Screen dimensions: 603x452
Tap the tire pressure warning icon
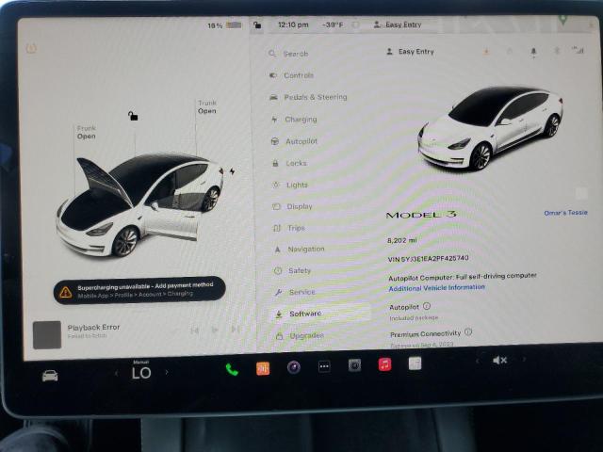pyautogui.click(x=31, y=48)
